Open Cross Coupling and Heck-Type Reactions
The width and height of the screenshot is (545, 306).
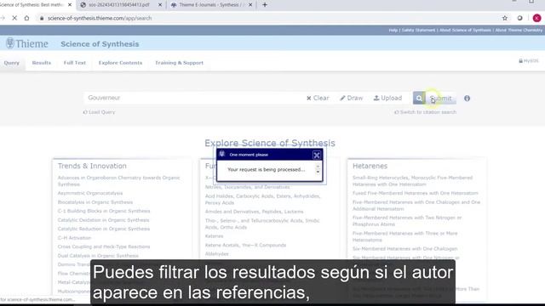(104, 246)
